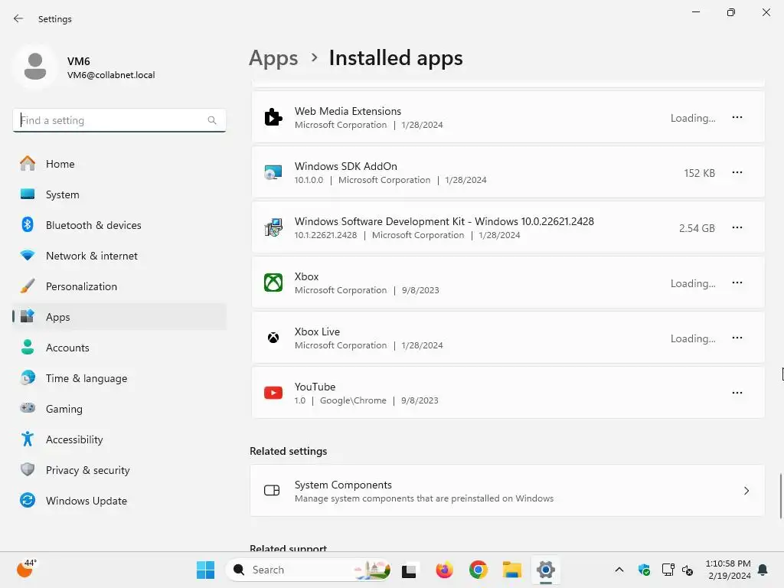Click the back arrow in Settings
Image resolution: width=784 pixels, height=588 pixels.
click(x=18, y=18)
